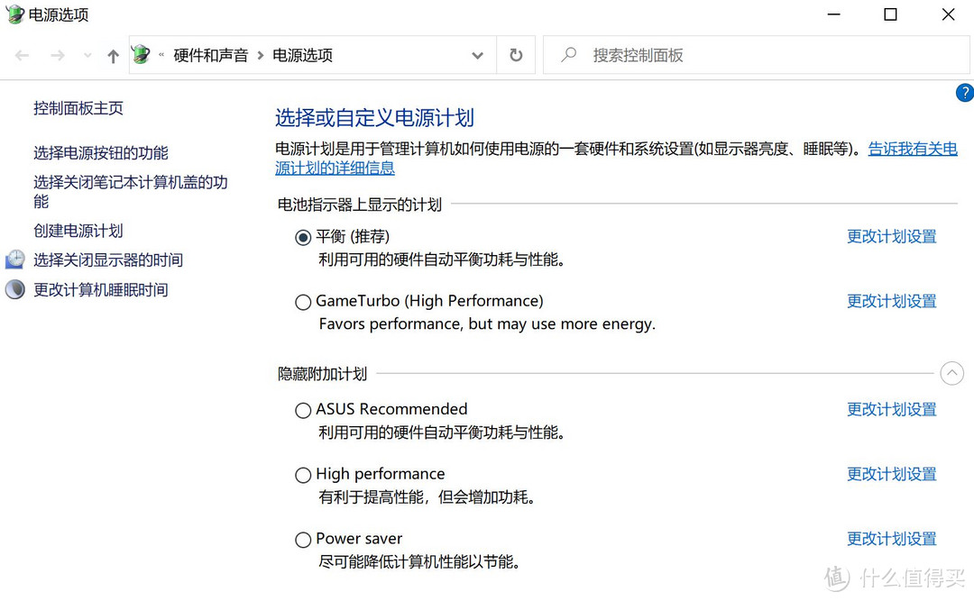Open 控制面板主页 link
This screenshot has height=601, width=974.
pyautogui.click(x=78, y=108)
